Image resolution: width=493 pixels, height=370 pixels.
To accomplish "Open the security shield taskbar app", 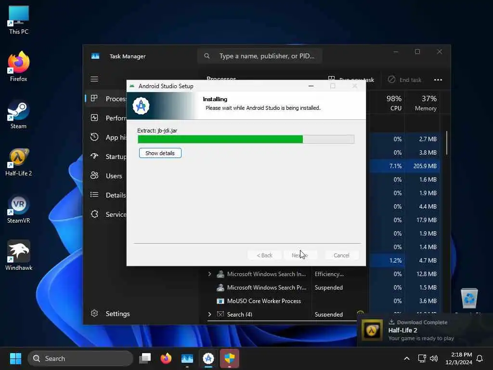I will 230,358.
